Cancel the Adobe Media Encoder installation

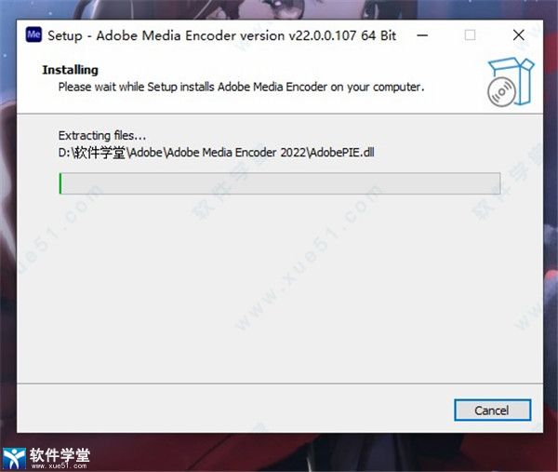point(492,411)
